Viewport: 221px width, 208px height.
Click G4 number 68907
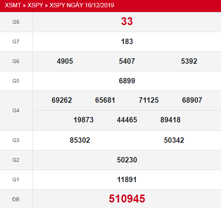pos(192,100)
